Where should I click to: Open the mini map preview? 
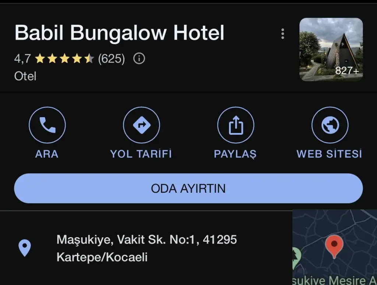pyautogui.click(x=335, y=247)
